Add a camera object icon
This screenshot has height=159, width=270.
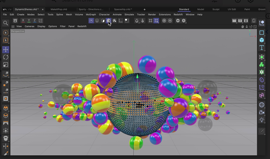262,112
